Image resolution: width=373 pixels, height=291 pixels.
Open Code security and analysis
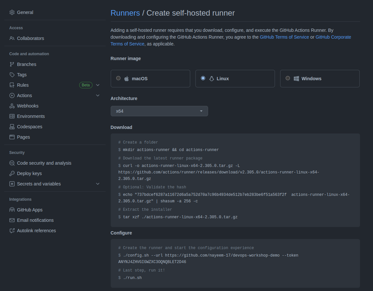tap(44, 163)
